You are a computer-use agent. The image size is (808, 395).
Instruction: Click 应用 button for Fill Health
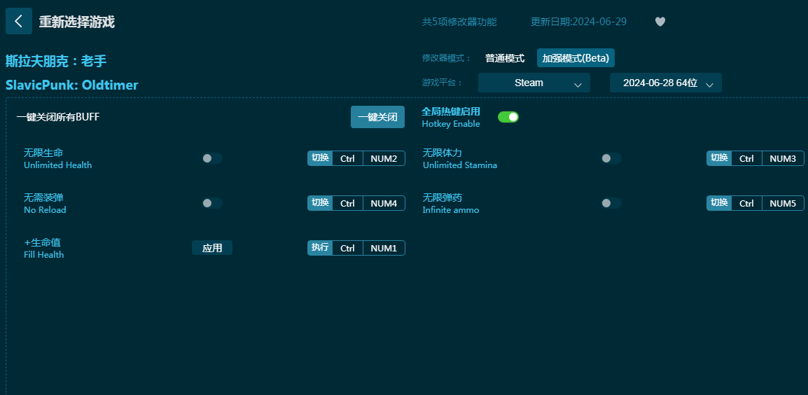click(x=211, y=248)
